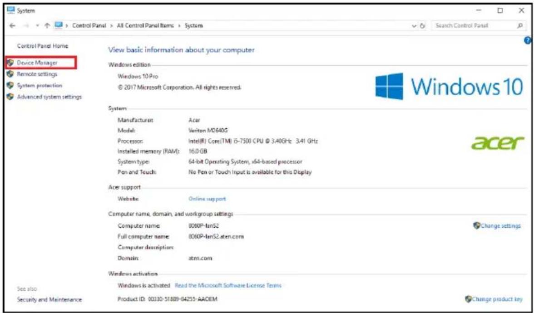Screen dimensions: 534x313
Task: Select Domain value 'aten.com'
Action: [200, 258]
